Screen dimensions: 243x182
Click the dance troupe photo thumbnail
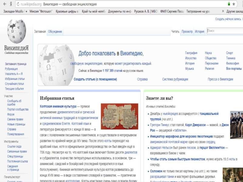(x=237, y=125)
